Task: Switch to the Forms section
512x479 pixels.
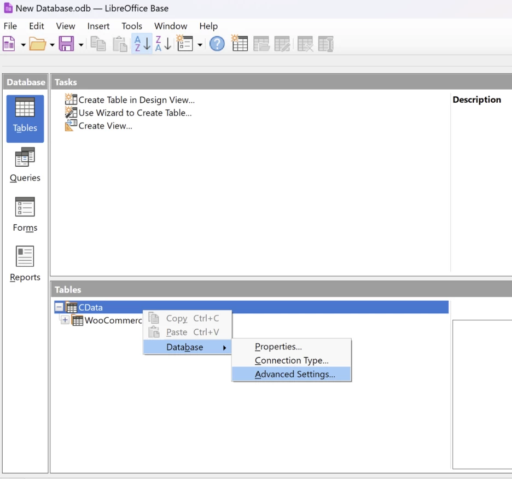Action: coord(25,214)
